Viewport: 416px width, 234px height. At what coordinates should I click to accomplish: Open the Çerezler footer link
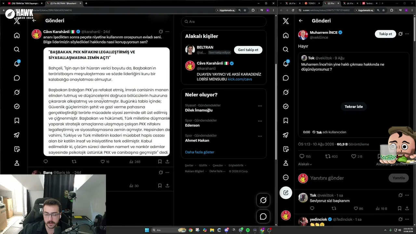pos(218,165)
